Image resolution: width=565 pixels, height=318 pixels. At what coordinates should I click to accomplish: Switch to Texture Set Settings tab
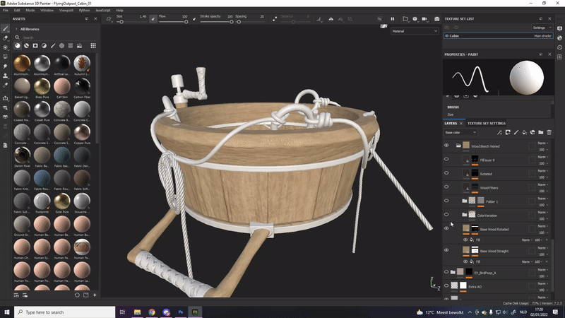pos(486,123)
